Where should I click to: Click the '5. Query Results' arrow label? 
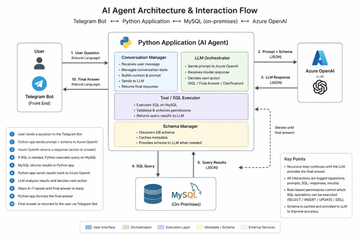click(212, 162)
